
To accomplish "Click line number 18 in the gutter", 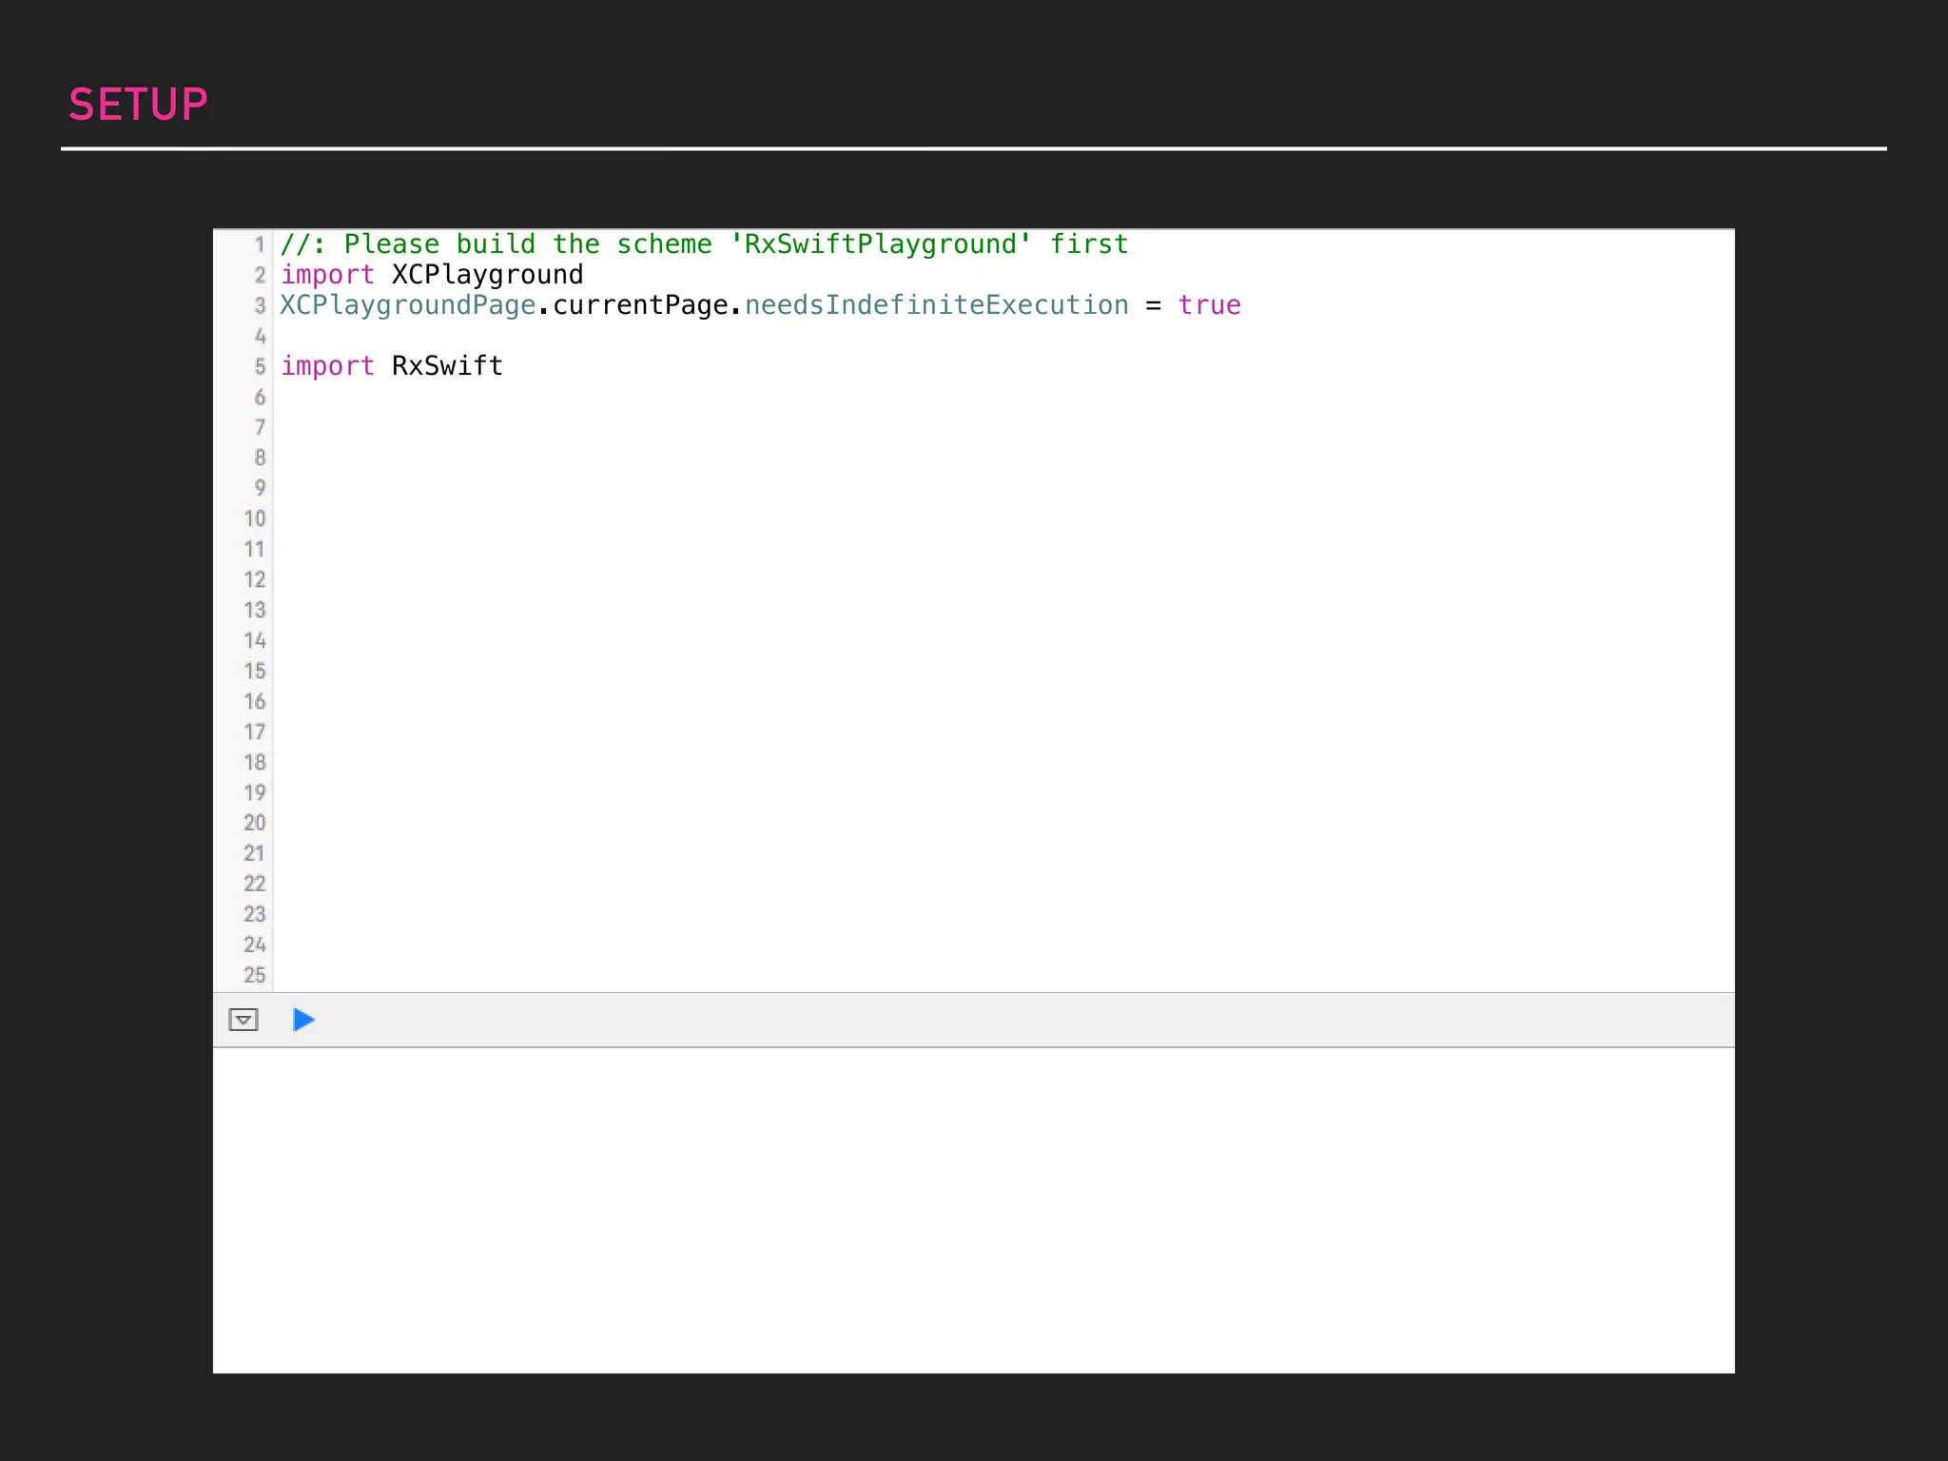I will click(254, 762).
